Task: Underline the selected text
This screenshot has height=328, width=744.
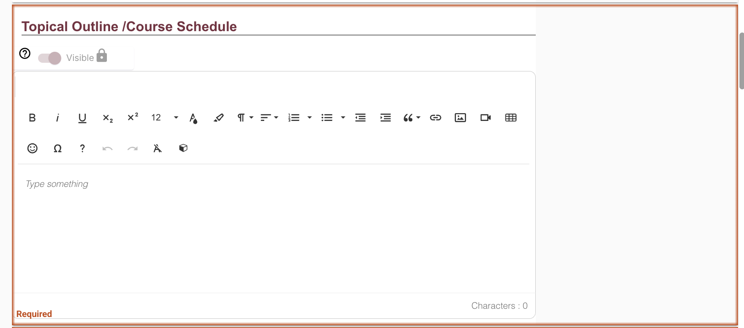Action: [x=82, y=118]
